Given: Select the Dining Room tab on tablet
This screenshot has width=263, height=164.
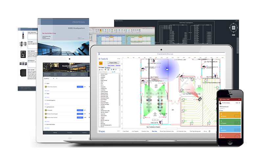Looking at the screenshot, I should click(x=74, y=74).
